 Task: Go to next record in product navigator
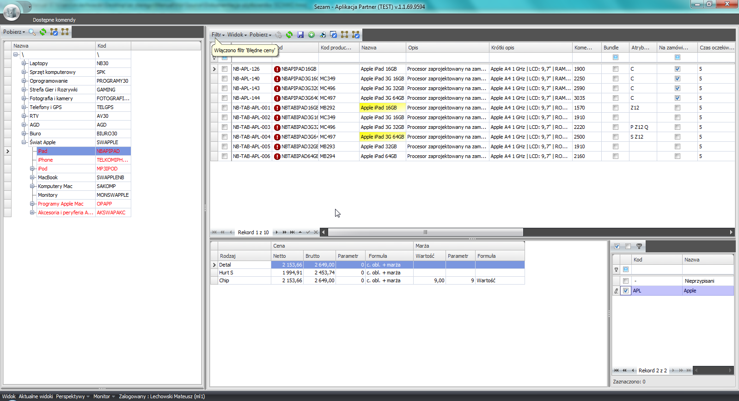(x=277, y=232)
